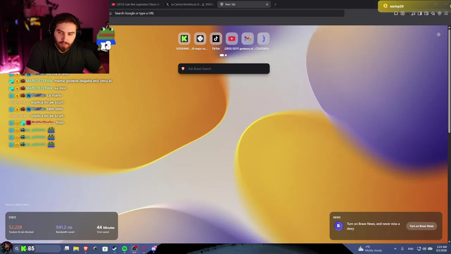Screen dimensions: 451x254
Task: Open the Extensions puzzle icon in toolbar
Action: 396,13
